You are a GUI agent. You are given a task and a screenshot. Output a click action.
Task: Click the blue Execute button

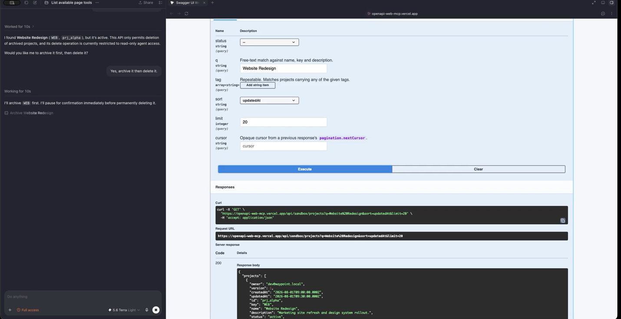tap(305, 169)
